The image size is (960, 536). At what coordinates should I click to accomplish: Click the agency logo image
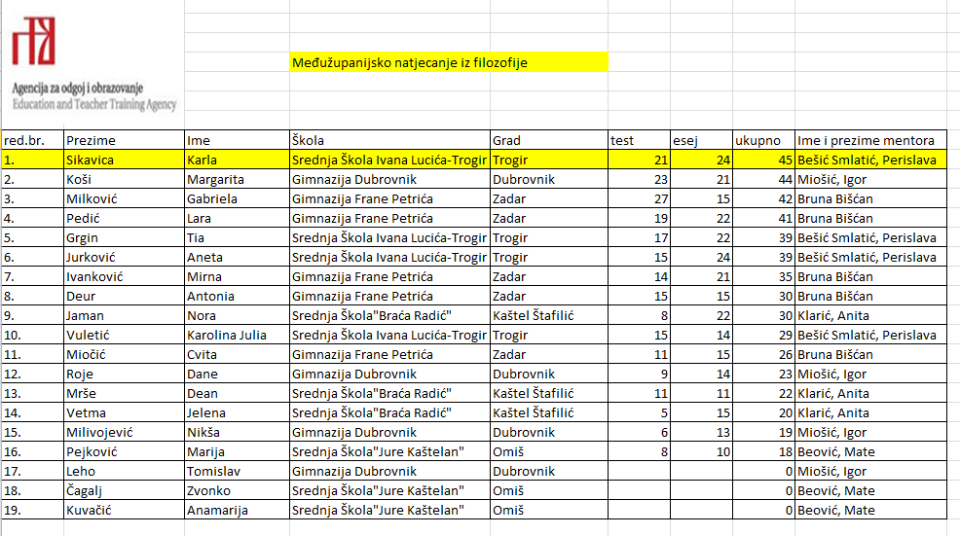coord(93,64)
